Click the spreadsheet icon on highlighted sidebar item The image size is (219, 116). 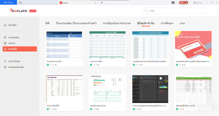pos(5,49)
